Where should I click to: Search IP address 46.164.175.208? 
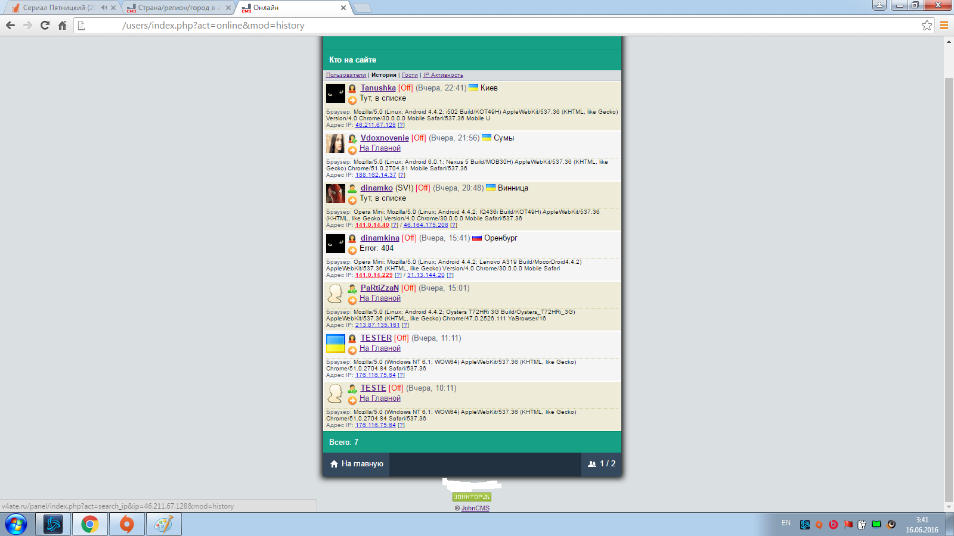(426, 225)
